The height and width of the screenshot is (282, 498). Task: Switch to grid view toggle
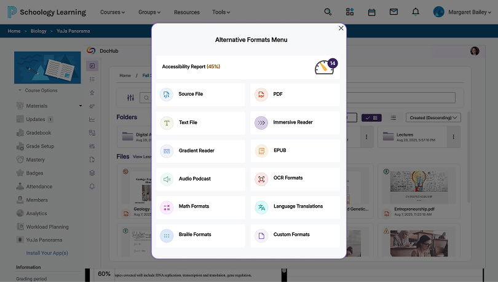coord(371,118)
